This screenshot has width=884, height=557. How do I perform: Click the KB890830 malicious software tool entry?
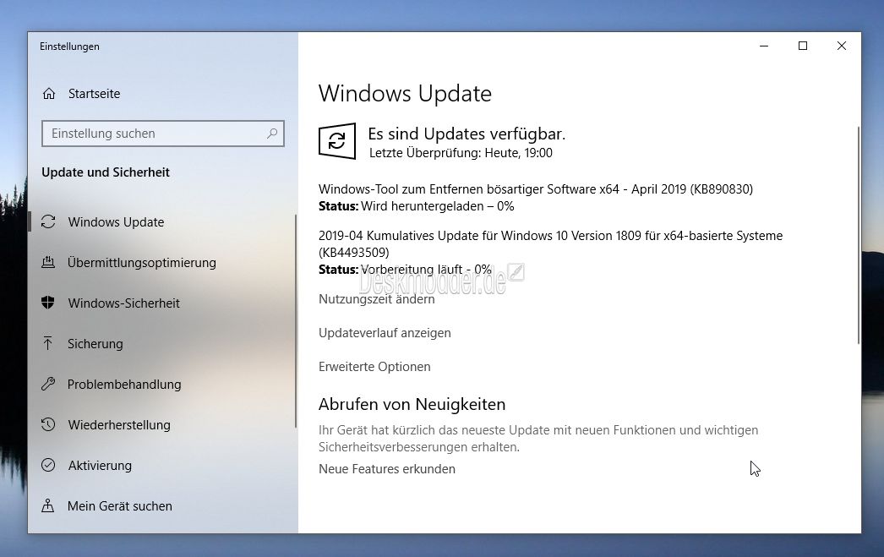pos(536,188)
